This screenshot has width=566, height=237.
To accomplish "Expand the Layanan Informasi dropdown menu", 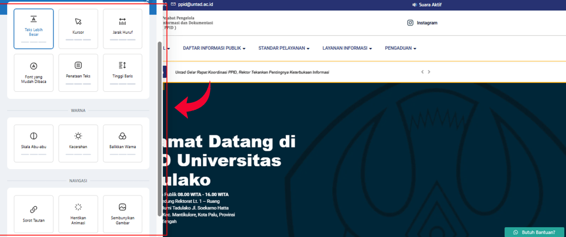I will [x=347, y=48].
